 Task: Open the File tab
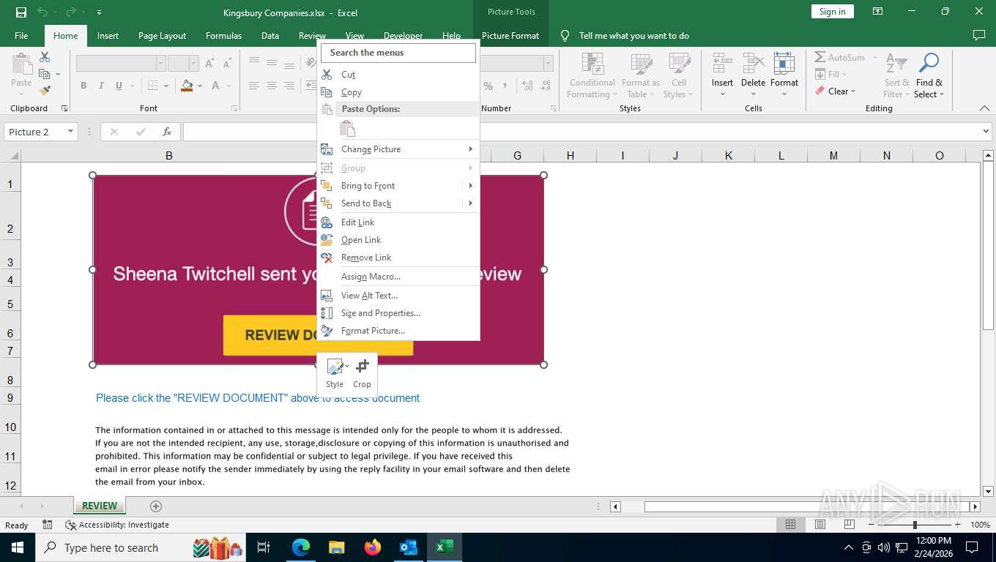tap(21, 35)
